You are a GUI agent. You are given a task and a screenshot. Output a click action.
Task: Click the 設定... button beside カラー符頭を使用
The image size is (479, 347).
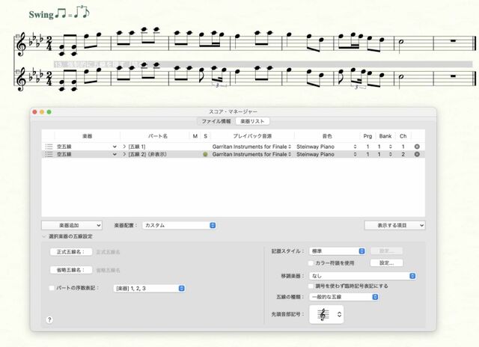coord(387,262)
